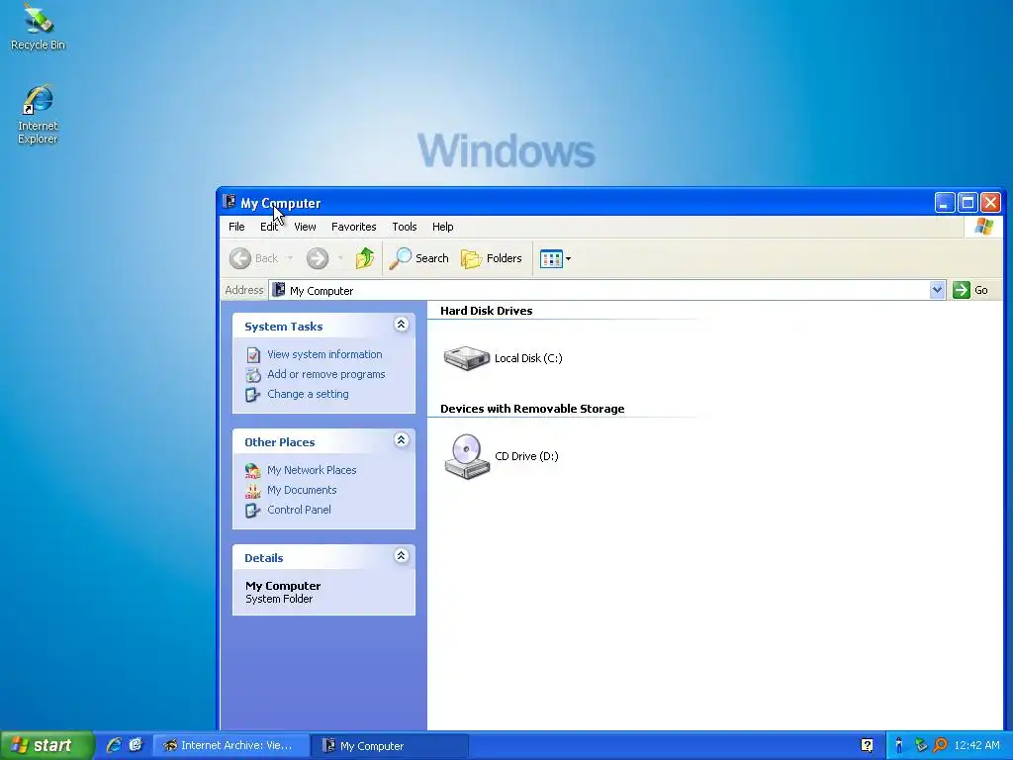
Task: Select the CD Drive (D:) icon
Action: tap(467, 456)
